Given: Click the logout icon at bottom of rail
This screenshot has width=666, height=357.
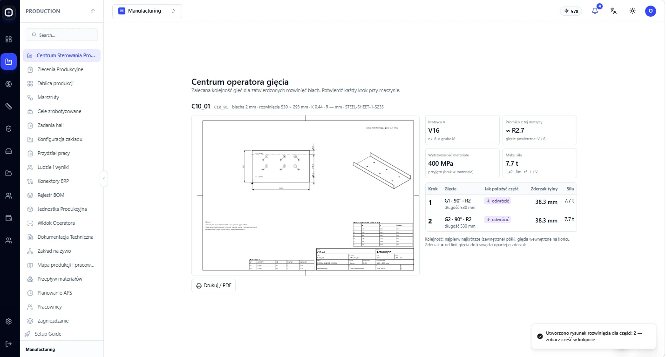Looking at the screenshot, I should [x=8, y=344].
